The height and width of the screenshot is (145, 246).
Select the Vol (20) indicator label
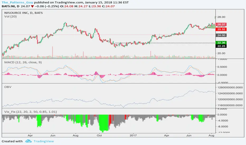tap(10, 16)
